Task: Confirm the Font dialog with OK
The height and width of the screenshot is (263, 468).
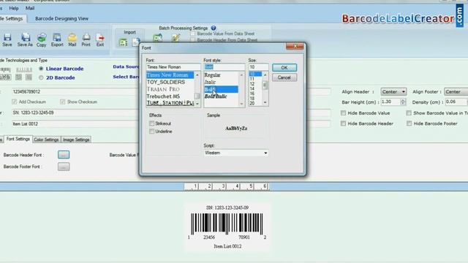Action: pos(284,68)
